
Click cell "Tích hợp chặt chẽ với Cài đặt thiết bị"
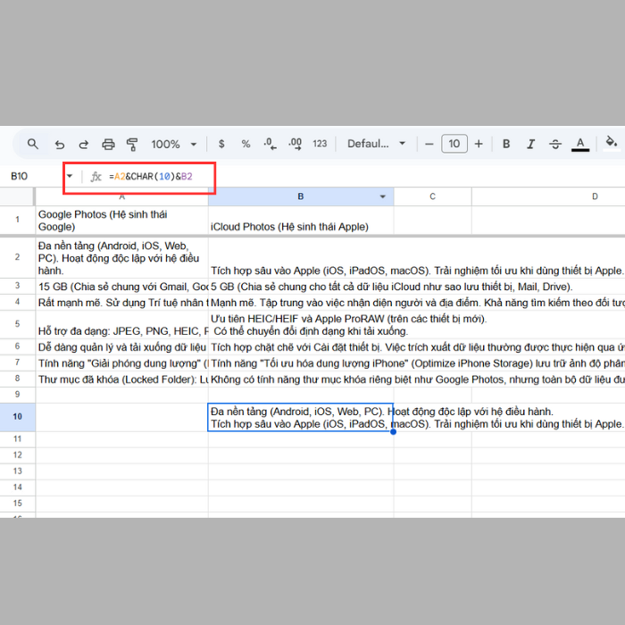pos(301,347)
